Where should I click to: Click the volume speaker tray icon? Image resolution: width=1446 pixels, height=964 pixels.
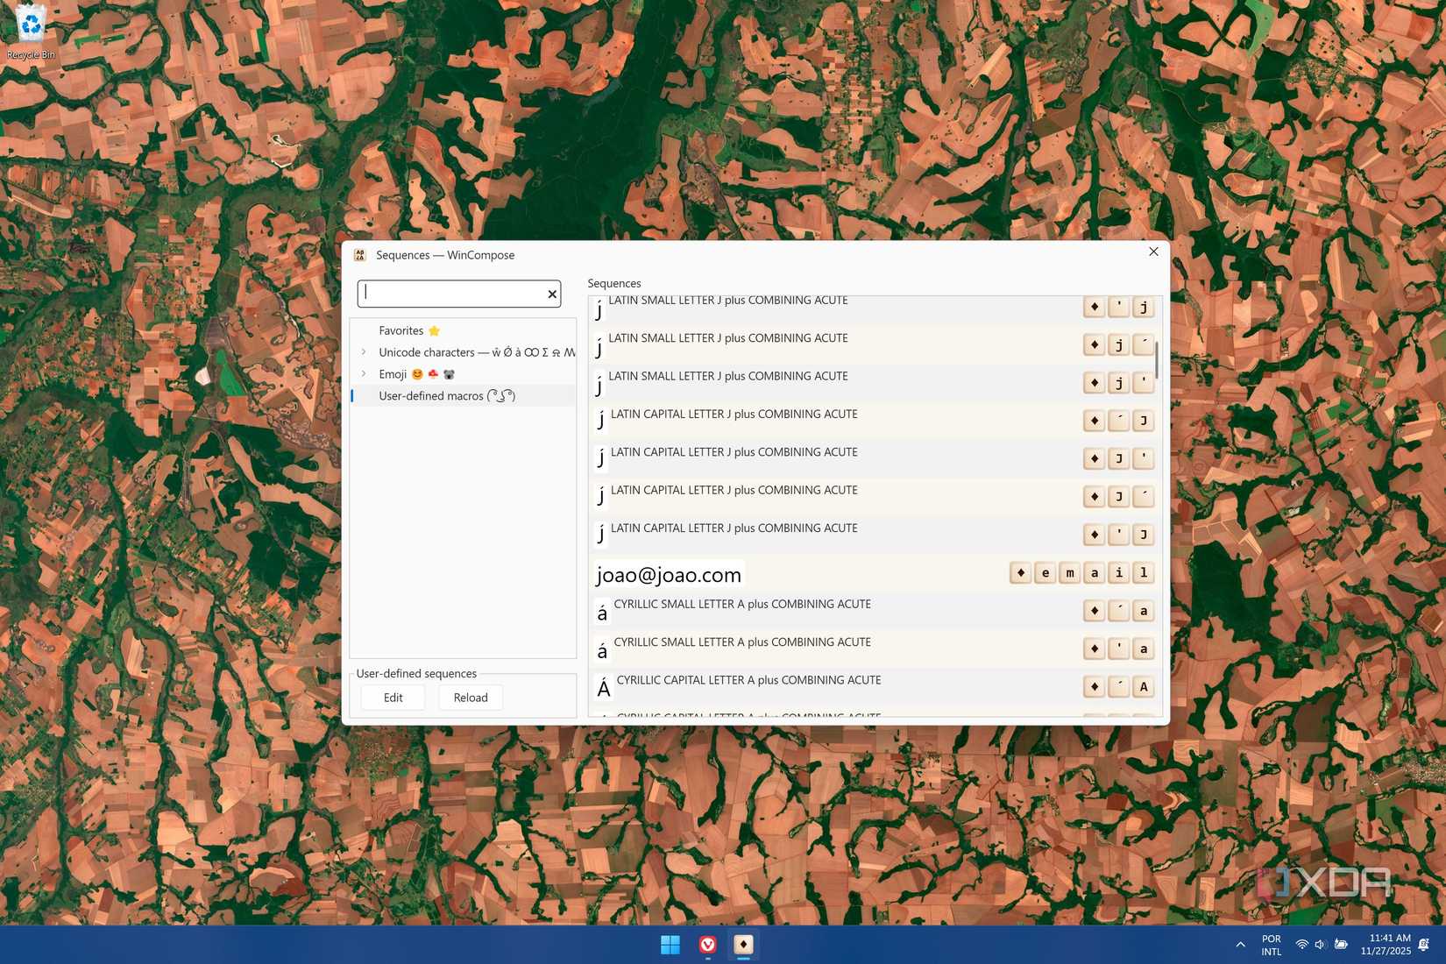(x=1320, y=945)
